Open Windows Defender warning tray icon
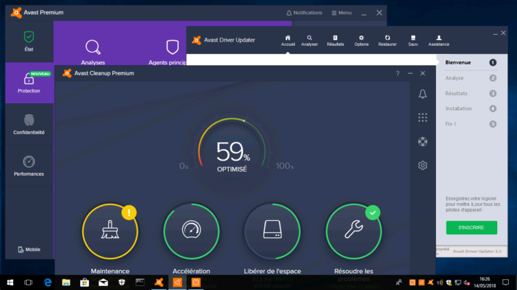This screenshot has height=290, width=517. 449,282
